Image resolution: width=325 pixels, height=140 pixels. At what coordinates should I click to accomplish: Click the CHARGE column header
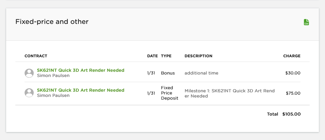[x=292, y=56]
